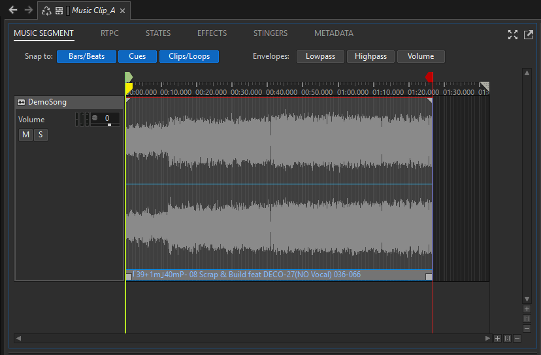
Task: Toggle snap to Cues
Action: click(x=137, y=56)
